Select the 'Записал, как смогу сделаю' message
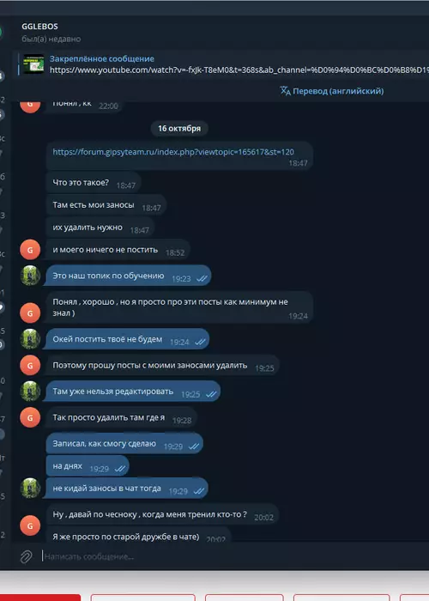Image resolution: width=429 pixels, height=601 pixels. tap(124, 444)
